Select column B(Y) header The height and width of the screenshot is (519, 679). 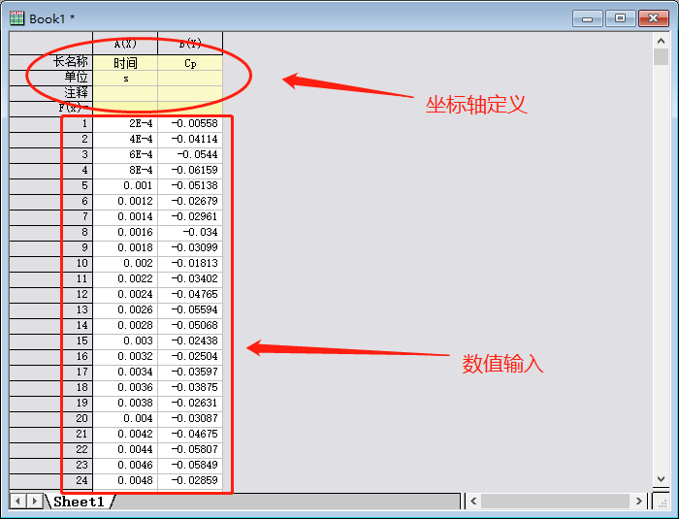pos(190,45)
